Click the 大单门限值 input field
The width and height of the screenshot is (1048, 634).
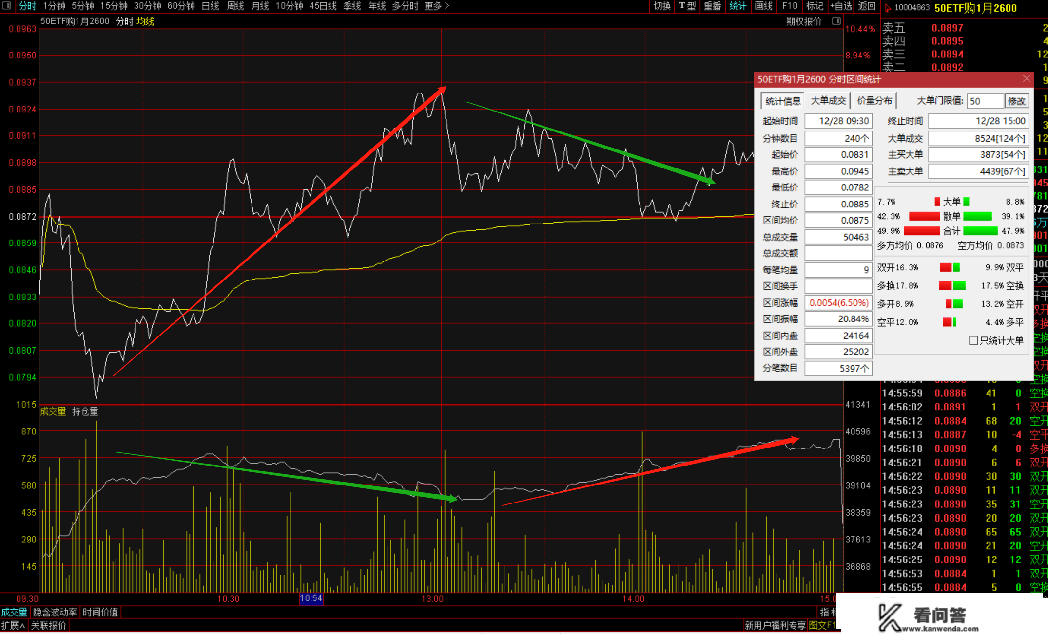click(x=985, y=101)
